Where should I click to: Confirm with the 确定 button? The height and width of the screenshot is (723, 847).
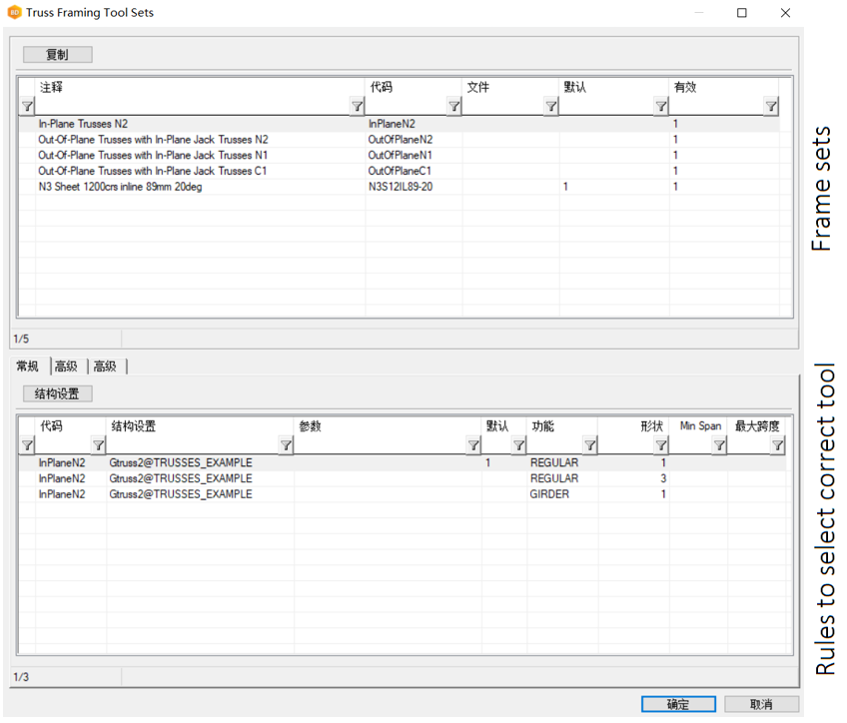pyautogui.click(x=678, y=704)
